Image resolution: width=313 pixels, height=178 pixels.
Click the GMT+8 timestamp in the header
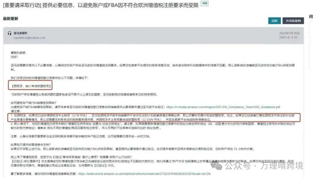288,38
